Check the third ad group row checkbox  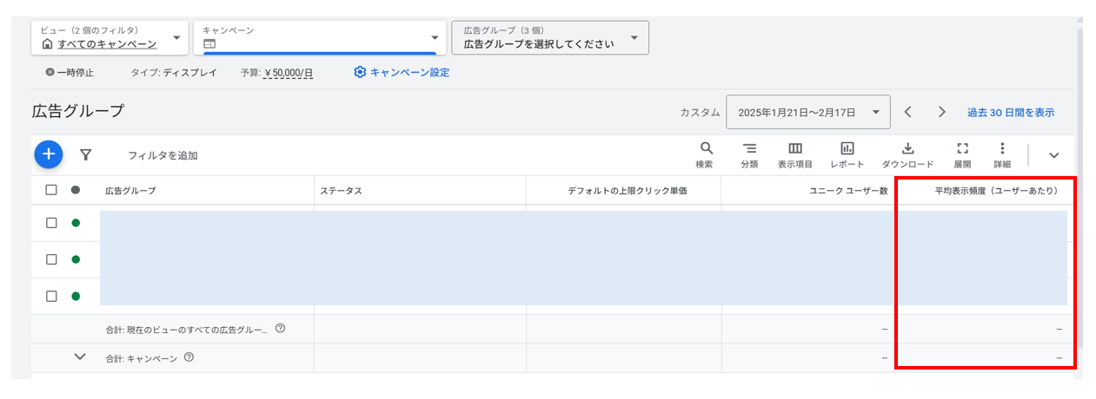pyautogui.click(x=51, y=296)
